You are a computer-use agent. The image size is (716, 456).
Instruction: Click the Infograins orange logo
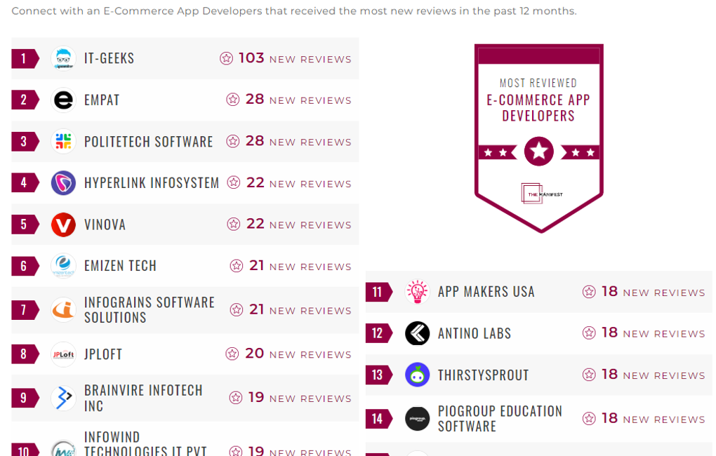[63, 309]
